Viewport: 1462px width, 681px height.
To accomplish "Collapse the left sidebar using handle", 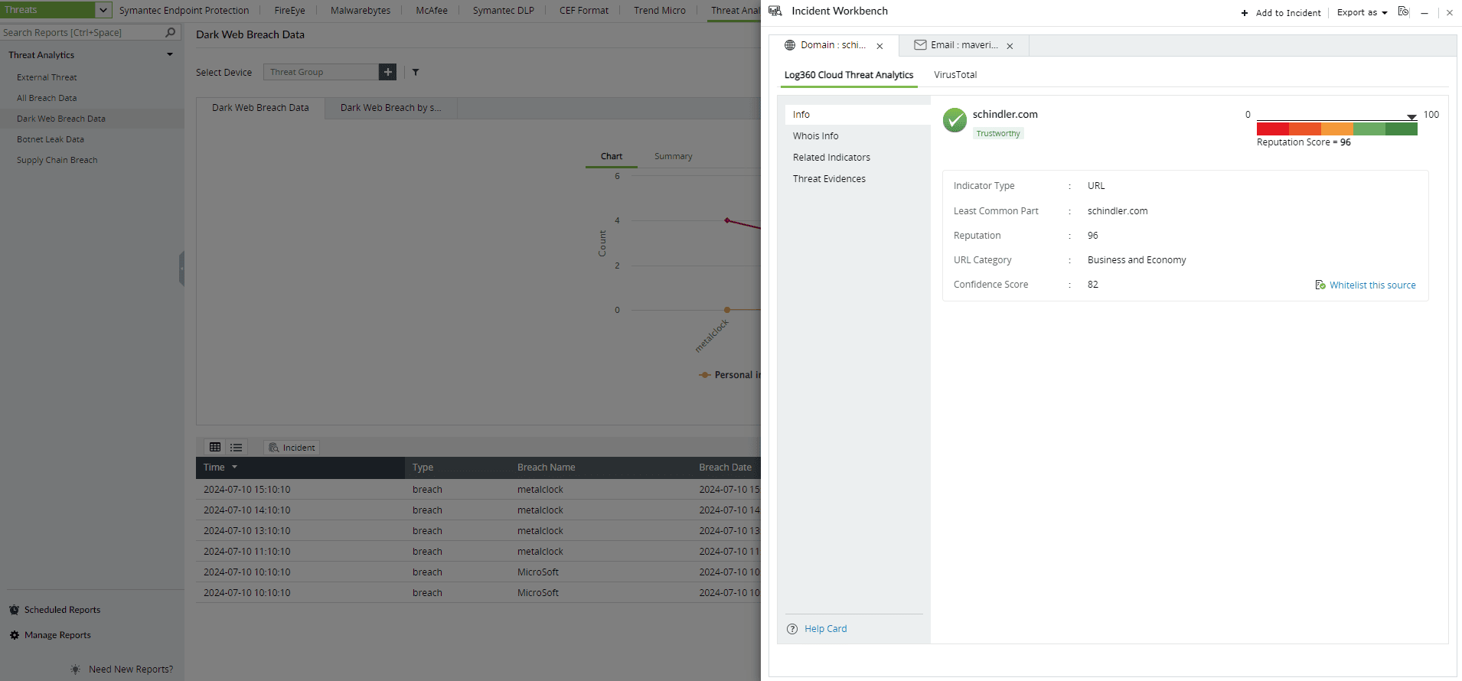I will pos(181,269).
